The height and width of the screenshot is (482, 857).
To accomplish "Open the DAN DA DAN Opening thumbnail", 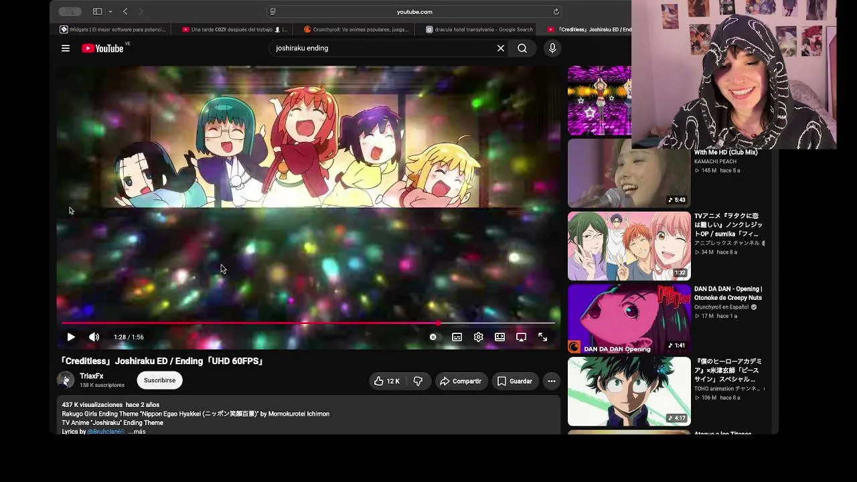I will pyautogui.click(x=629, y=319).
